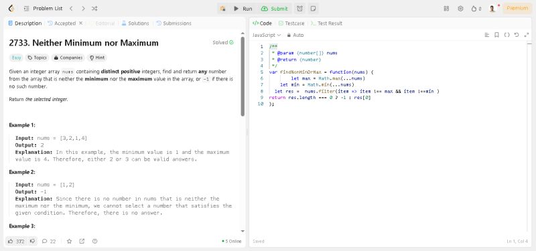This screenshot has height=251, width=536.
Task: Switch to the Accepted tab
Action: tap(62, 23)
